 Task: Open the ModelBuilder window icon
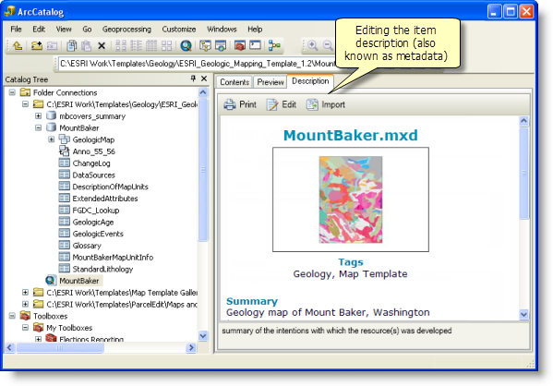point(274,45)
